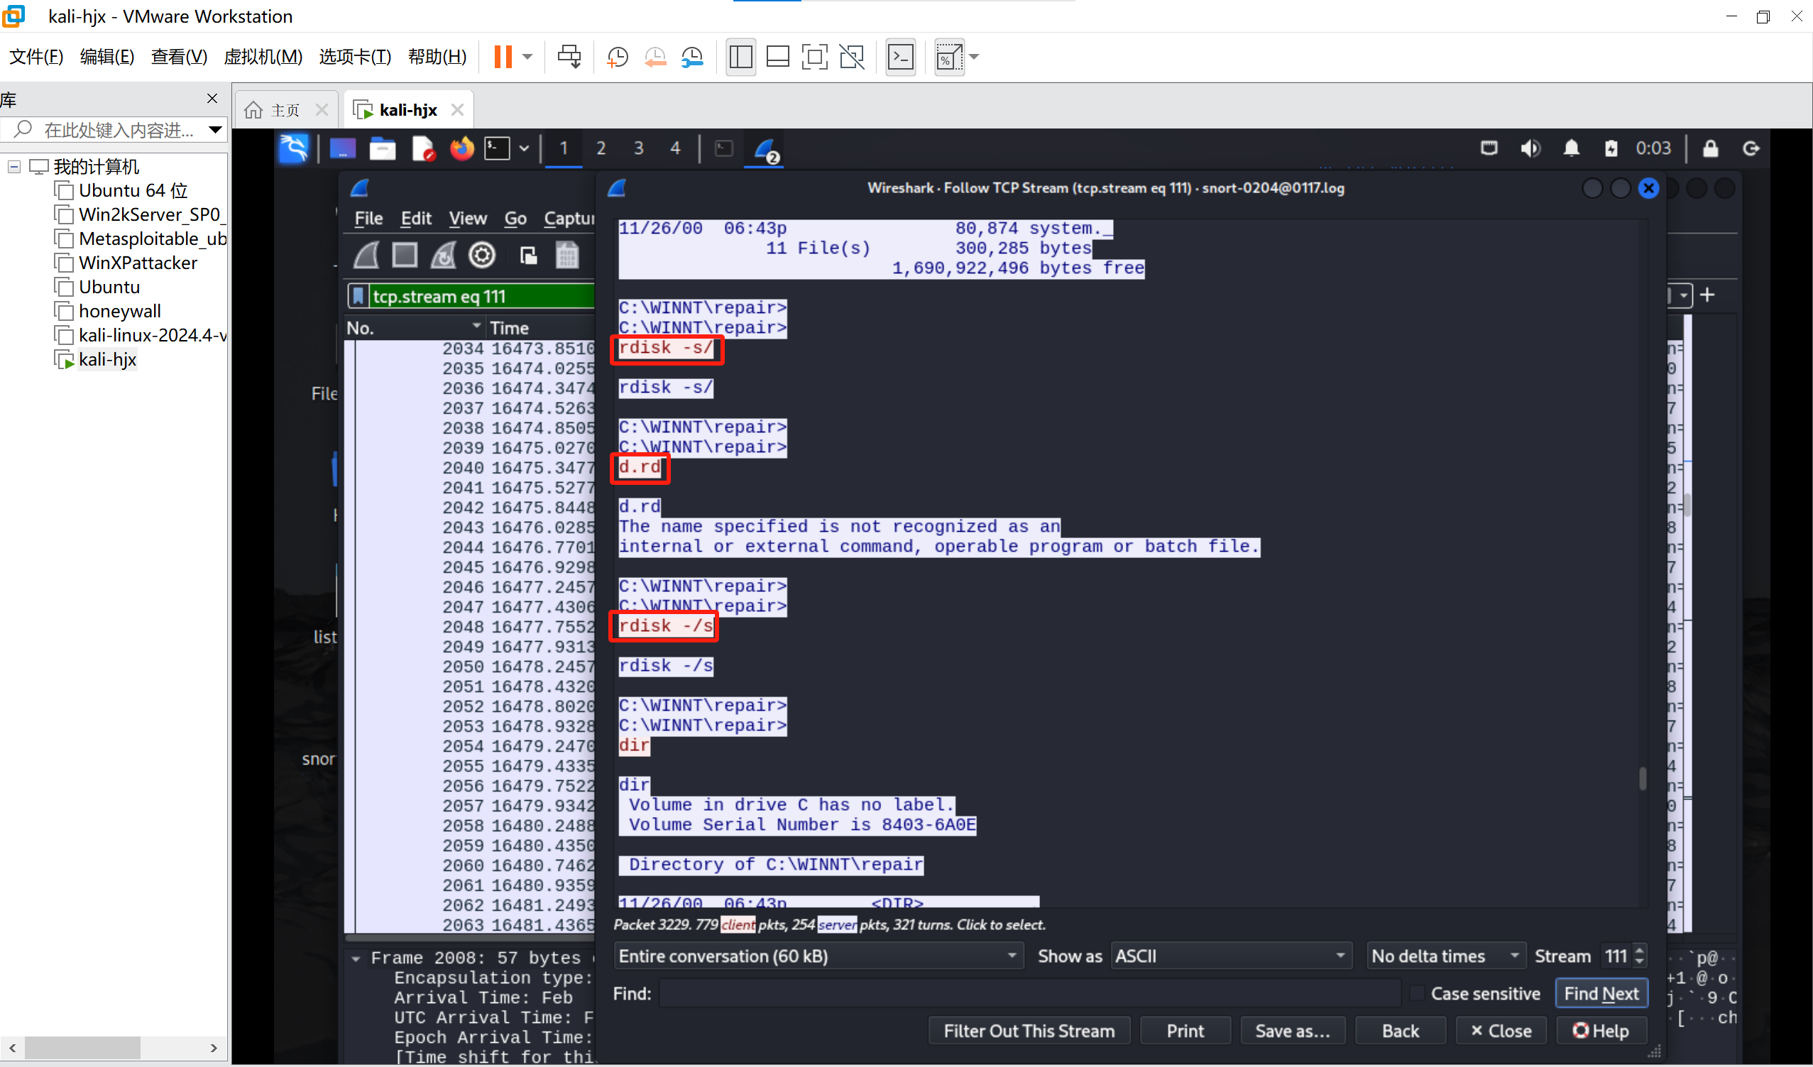Open snapshot manager icon
This screenshot has height=1067, width=1813.
692,57
